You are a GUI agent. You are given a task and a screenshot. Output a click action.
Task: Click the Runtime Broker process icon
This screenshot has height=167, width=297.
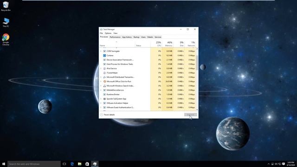click(104, 95)
